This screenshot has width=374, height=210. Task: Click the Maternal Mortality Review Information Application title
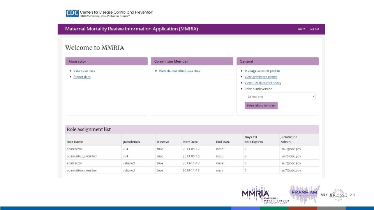(131, 29)
